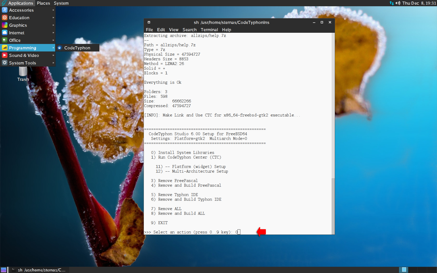Expand the Office submenu arrow
Viewport: 437px width, 273px height.
53,40
